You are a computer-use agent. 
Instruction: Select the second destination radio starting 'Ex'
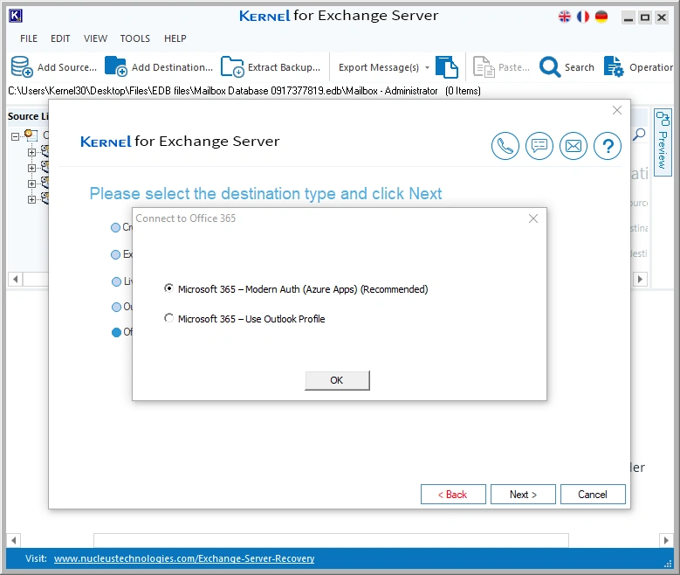(116, 254)
